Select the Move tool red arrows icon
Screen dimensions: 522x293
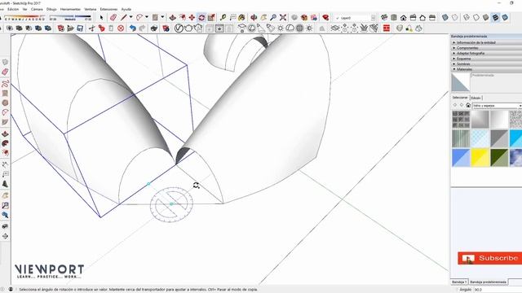click(x=192, y=18)
